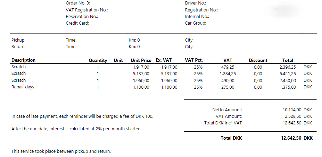Viewport: 322px width, 157px height.
Task: Select the 5.137,00 unit price value
Action: click(141, 74)
